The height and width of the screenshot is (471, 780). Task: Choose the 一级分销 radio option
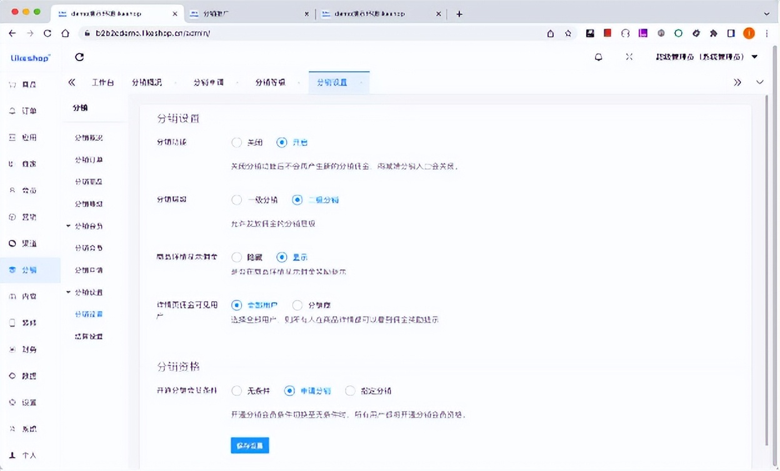click(236, 200)
